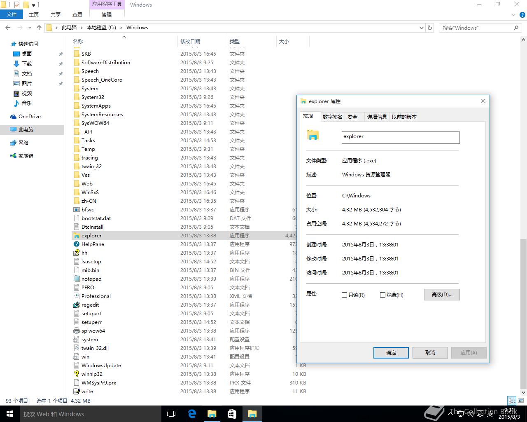Image resolution: width=527 pixels, height=422 pixels.
Task: Open Downloads (下载) in quick access
Action: pos(27,64)
